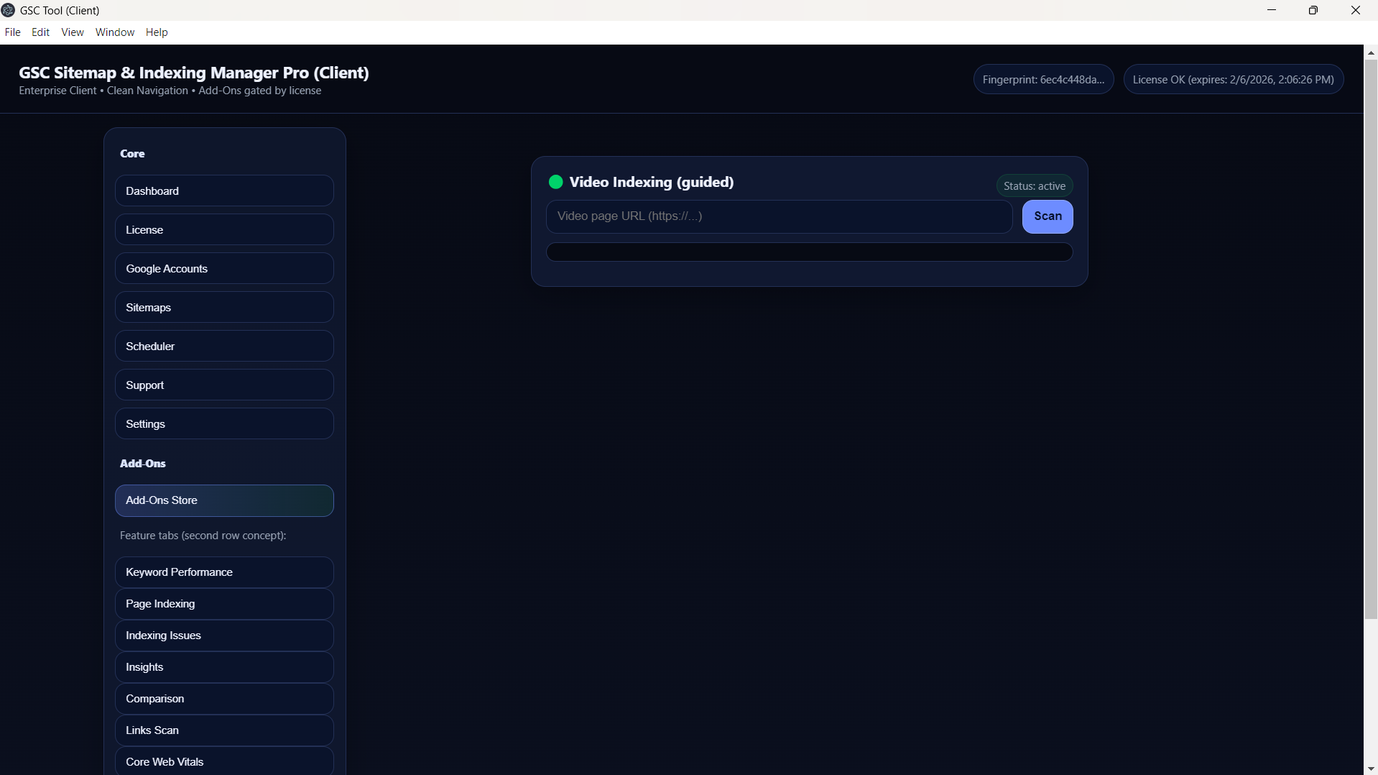
Task: Open the Scheduler section
Action: pyautogui.click(x=224, y=347)
